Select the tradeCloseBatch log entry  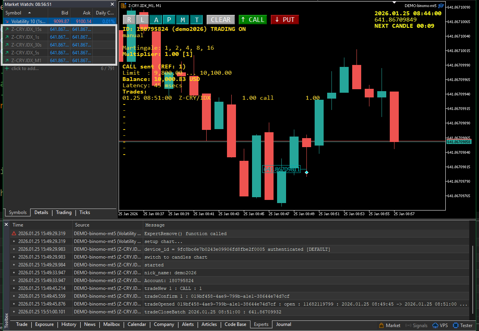click(239, 312)
